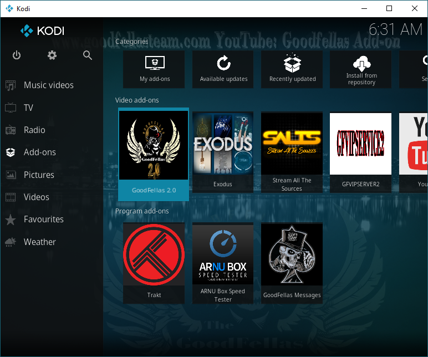
Task: Click the Kodi title bar app icon
Action: pyautogui.click(x=9, y=8)
